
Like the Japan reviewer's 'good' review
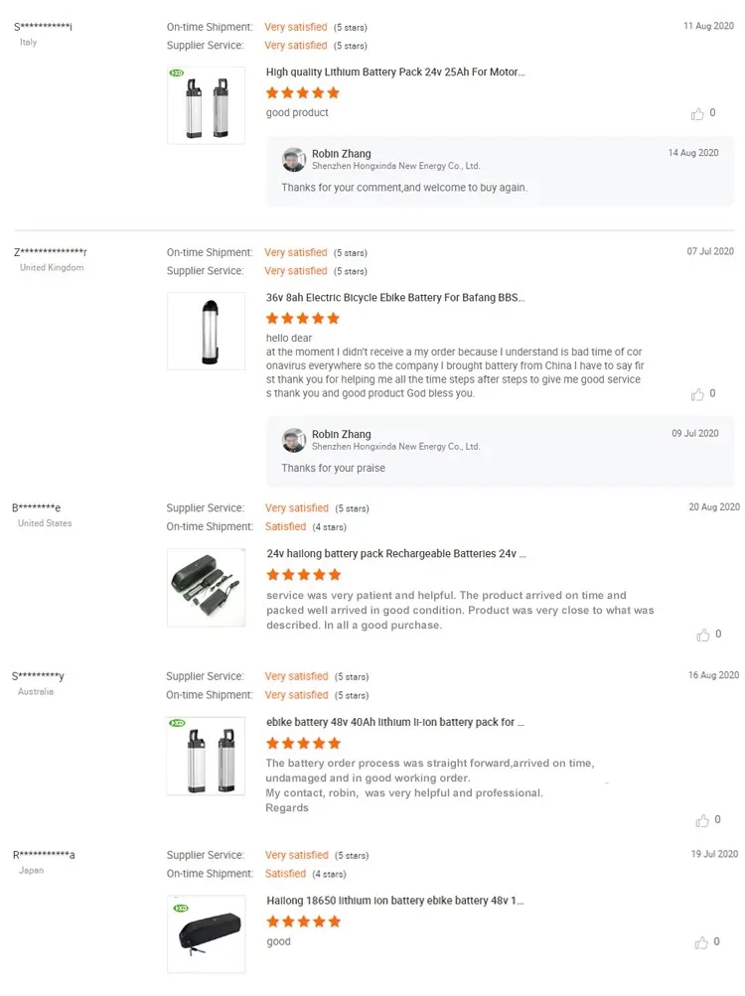[x=701, y=942]
